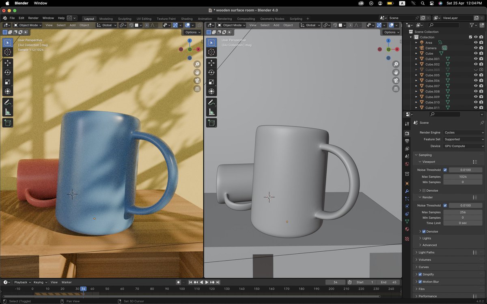Image resolution: width=487 pixels, height=304 pixels.
Task: Click the current frame field showing 34
Action: coord(336,282)
